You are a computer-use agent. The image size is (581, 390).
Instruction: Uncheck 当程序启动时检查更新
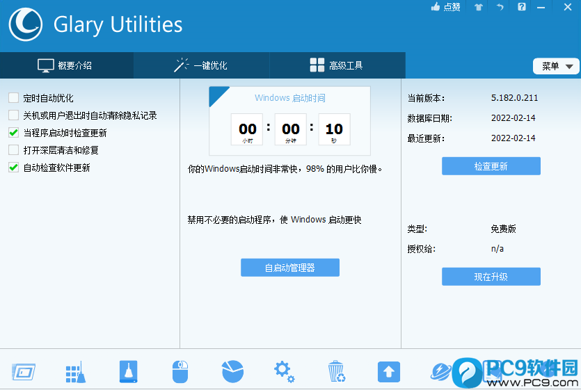(14, 133)
